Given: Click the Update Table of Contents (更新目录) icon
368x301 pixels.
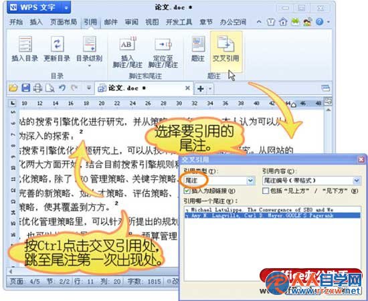Looking at the screenshot, I should 57,44.
